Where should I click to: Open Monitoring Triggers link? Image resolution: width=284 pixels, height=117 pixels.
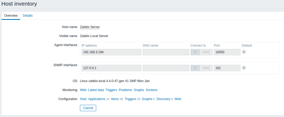tap(111, 90)
